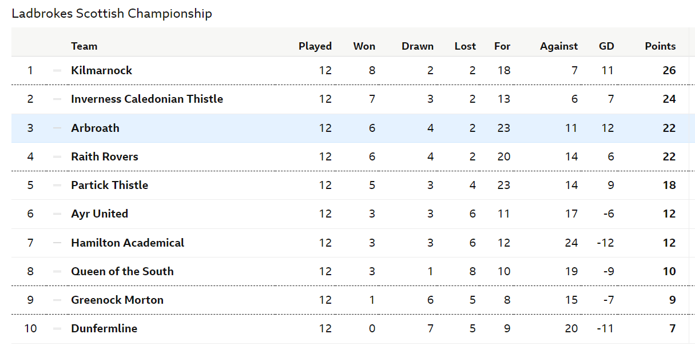Screen dimensions: 695x346
Task: Click the no-change dash icon next to Arbroath
Action: [x=57, y=128]
